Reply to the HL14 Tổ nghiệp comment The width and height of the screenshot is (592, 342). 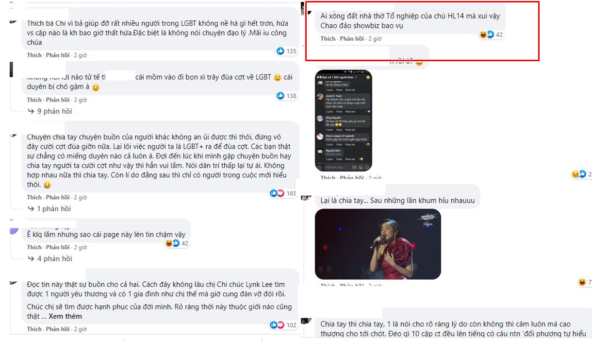coord(351,39)
